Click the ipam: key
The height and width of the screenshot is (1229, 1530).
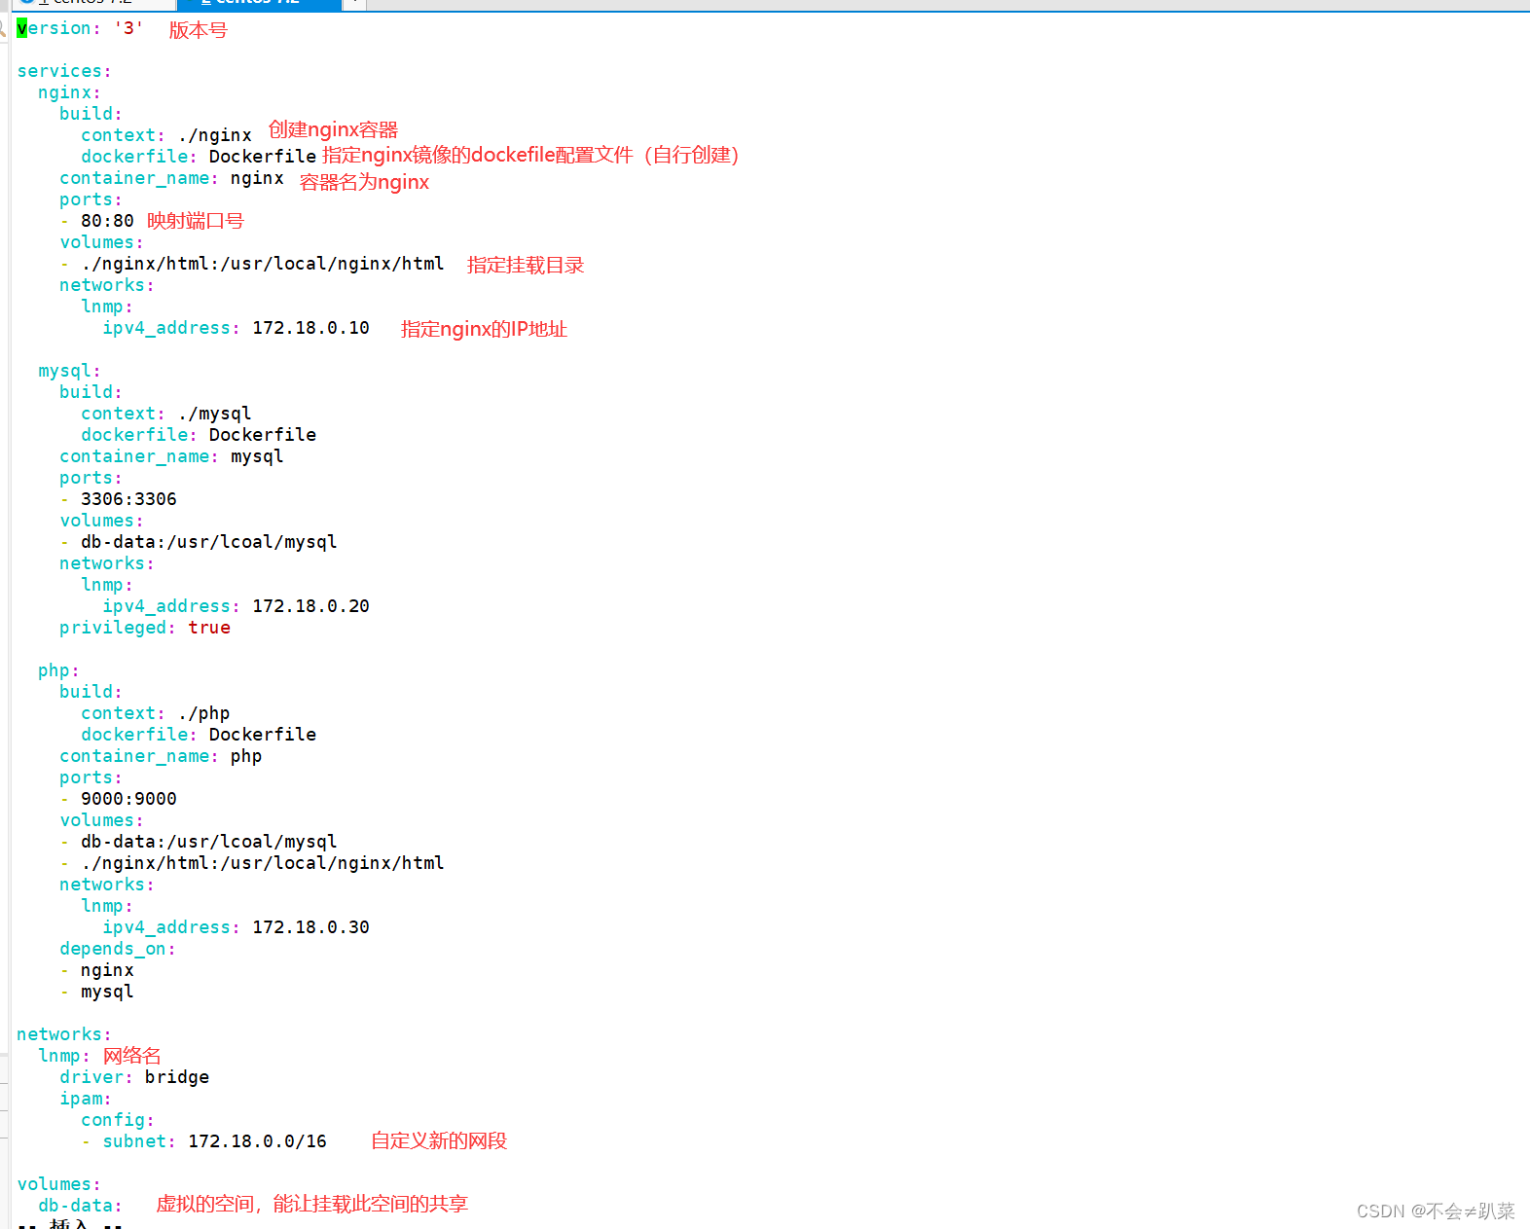pos(86,1099)
